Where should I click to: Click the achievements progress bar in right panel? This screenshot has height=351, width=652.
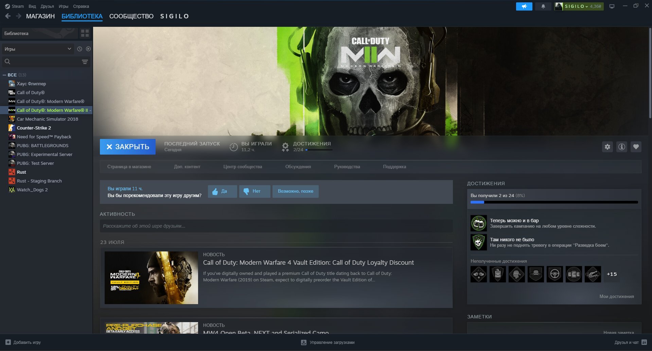[554, 202]
